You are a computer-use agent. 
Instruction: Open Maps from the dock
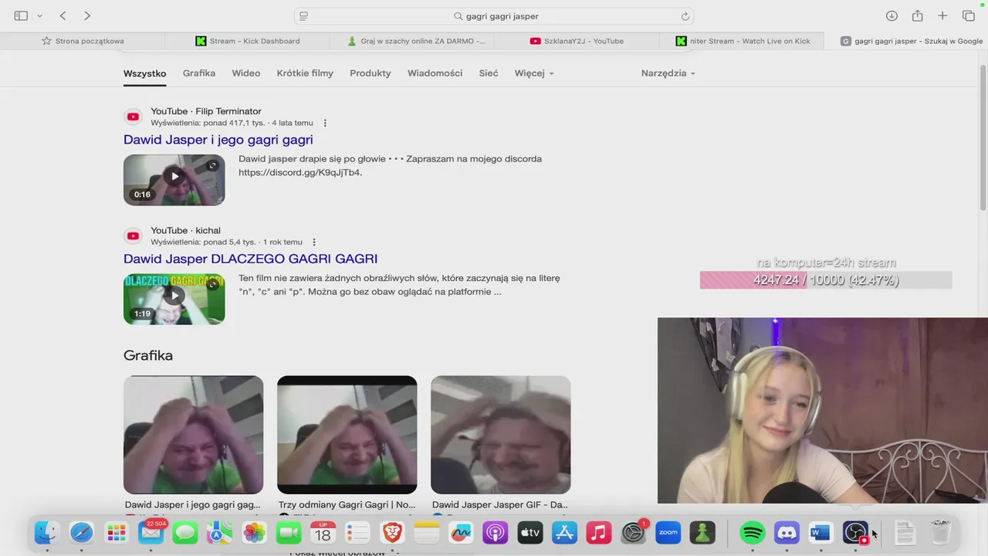[220, 532]
